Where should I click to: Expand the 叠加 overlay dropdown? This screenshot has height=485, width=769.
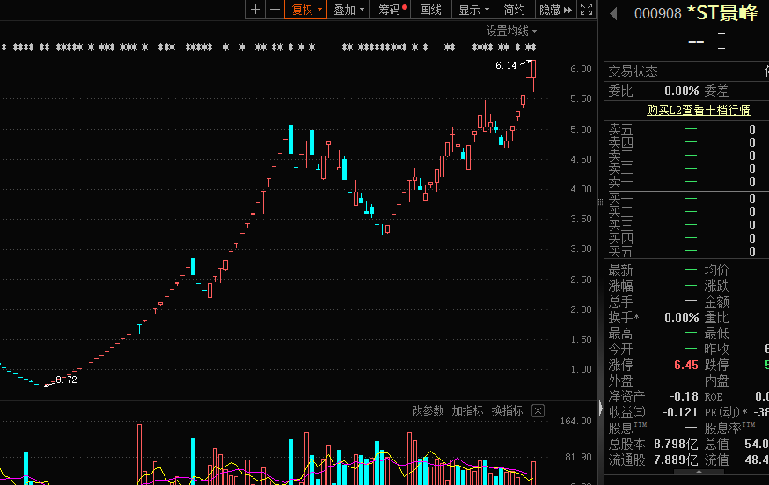pos(348,10)
